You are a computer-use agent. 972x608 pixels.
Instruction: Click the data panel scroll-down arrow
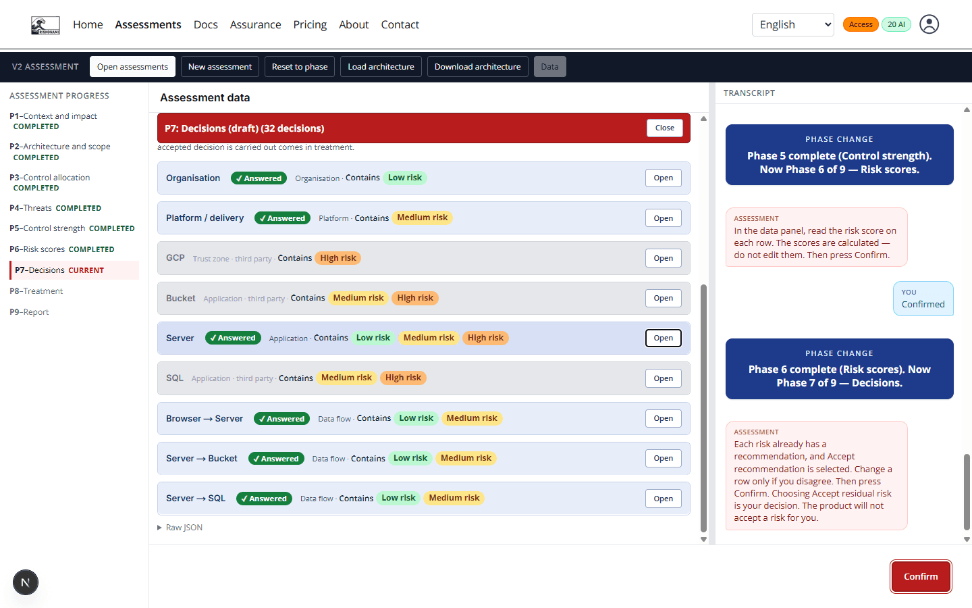[703, 539]
